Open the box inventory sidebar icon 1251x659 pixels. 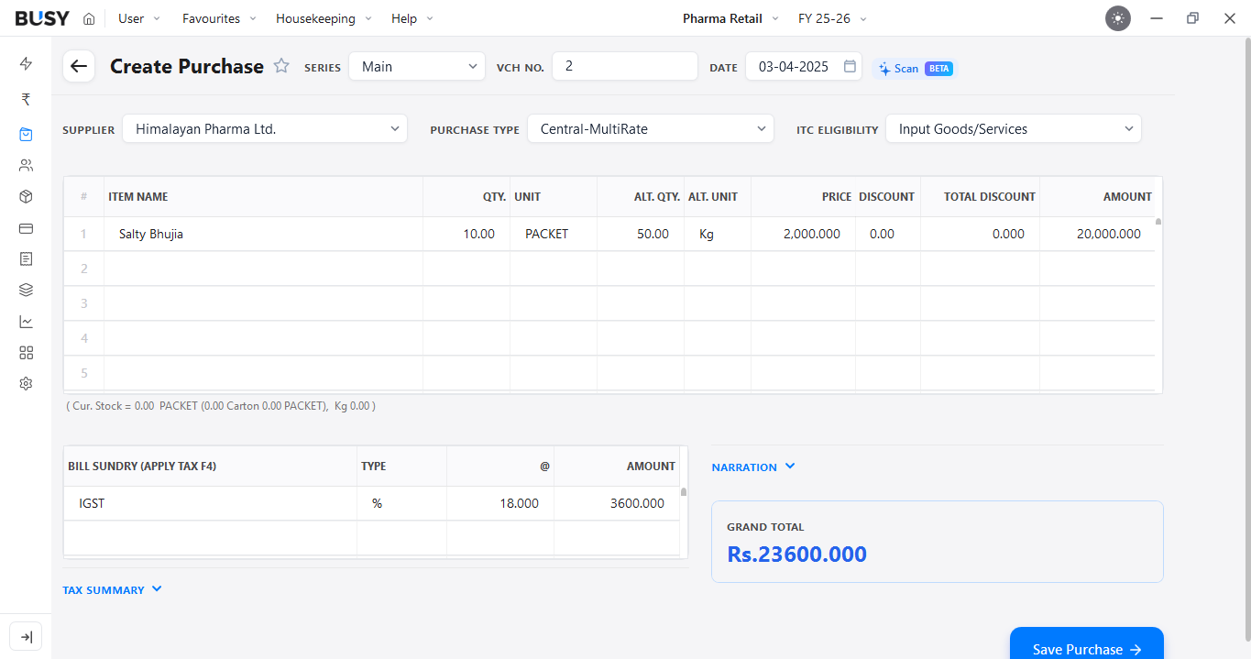pyautogui.click(x=26, y=196)
